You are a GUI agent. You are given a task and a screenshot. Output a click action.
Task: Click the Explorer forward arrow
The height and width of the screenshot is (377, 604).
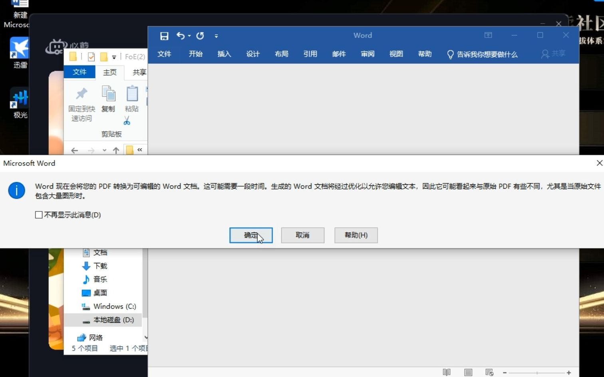pos(91,150)
